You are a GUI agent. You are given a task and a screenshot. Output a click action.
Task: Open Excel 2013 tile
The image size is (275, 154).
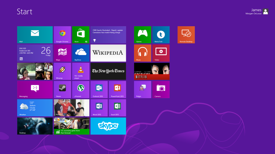coord(117,108)
